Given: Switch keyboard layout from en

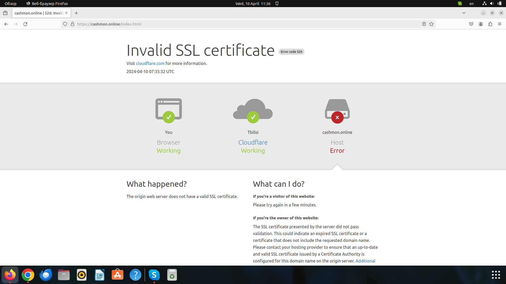Looking at the screenshot, I should 471,3.
